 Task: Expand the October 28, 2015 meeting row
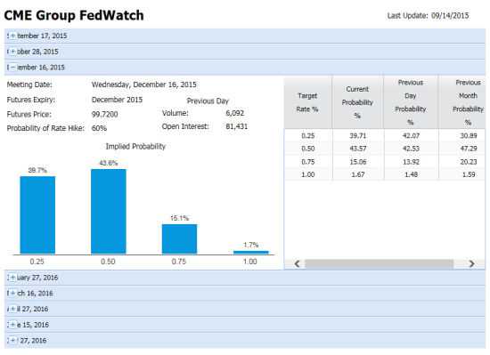click(245, 52)
